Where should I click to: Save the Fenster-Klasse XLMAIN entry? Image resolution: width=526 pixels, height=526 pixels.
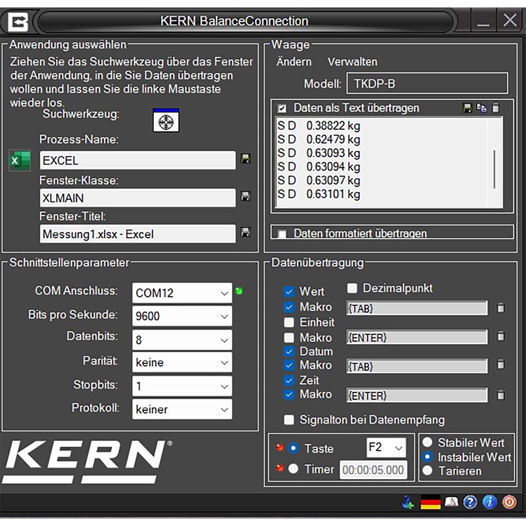pos(246,196)
